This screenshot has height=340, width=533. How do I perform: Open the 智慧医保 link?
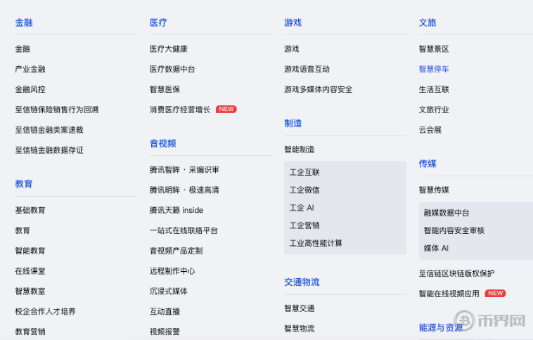tap(165, 89)
